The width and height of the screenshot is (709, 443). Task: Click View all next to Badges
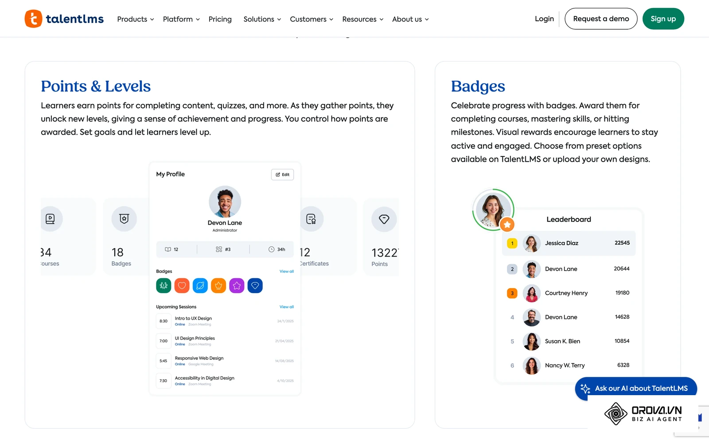pos(287,271)
